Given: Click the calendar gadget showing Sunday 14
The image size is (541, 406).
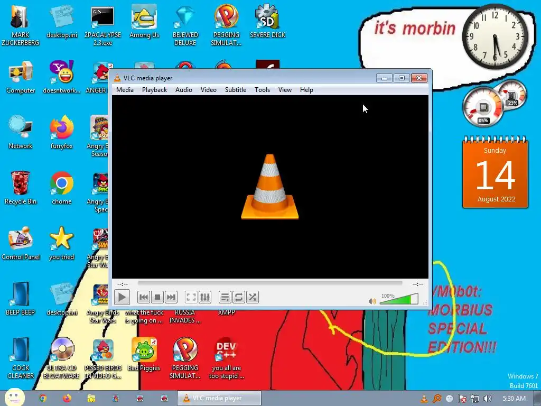Looking at the screenshot, I should tap(495, 173).
